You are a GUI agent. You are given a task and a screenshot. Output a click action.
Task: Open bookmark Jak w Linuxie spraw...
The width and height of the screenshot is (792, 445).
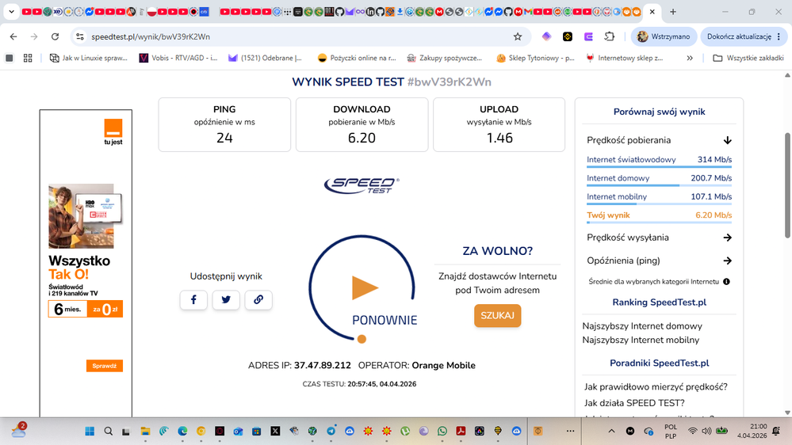tap(88, 58)
